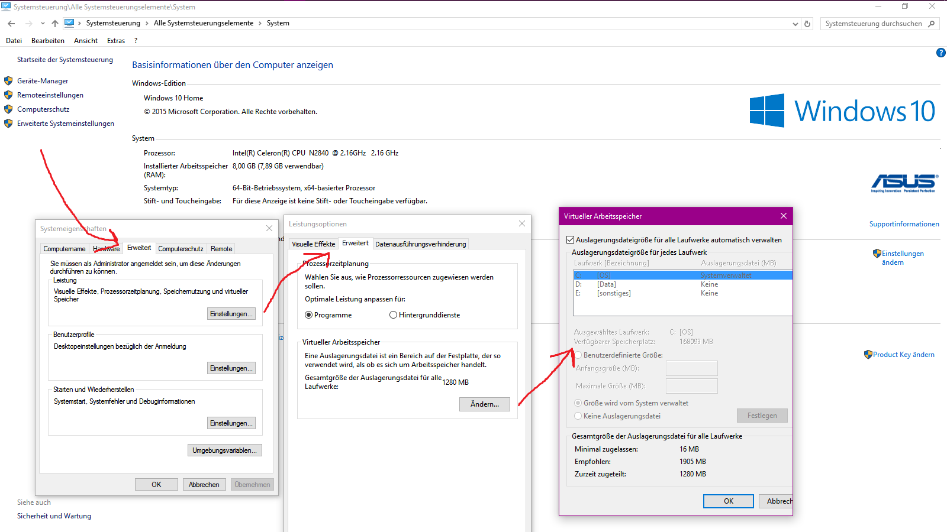Switch to the Computername tab
The image size is (947, 532).
65,249
